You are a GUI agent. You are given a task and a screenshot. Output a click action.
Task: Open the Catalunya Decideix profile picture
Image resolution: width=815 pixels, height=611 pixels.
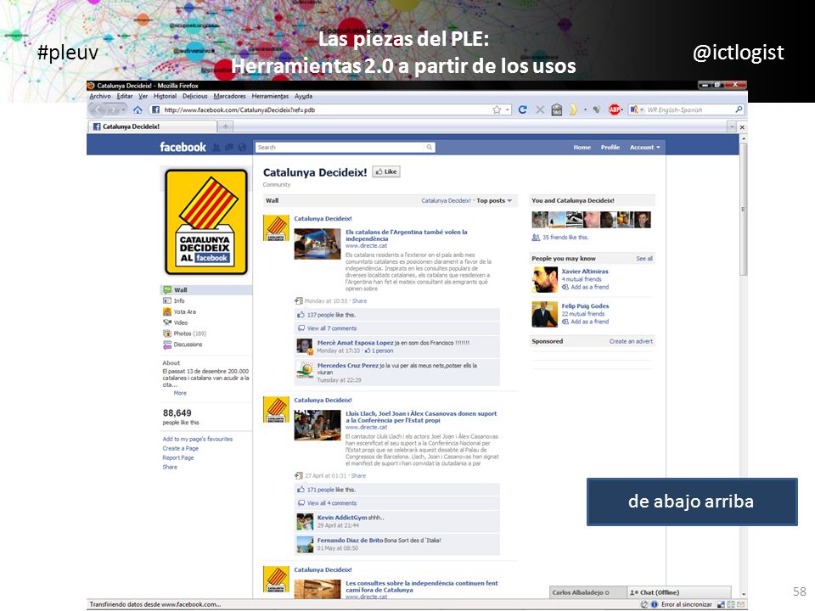click(206, 221)
